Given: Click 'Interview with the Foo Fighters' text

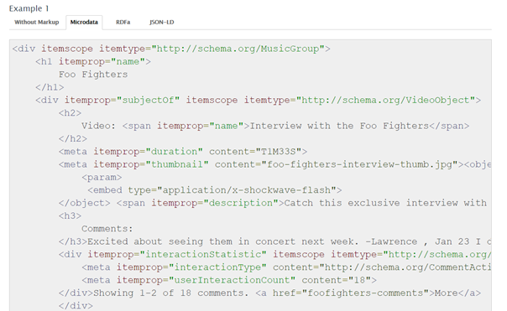Looking at the screenshot, I should 339,126.
